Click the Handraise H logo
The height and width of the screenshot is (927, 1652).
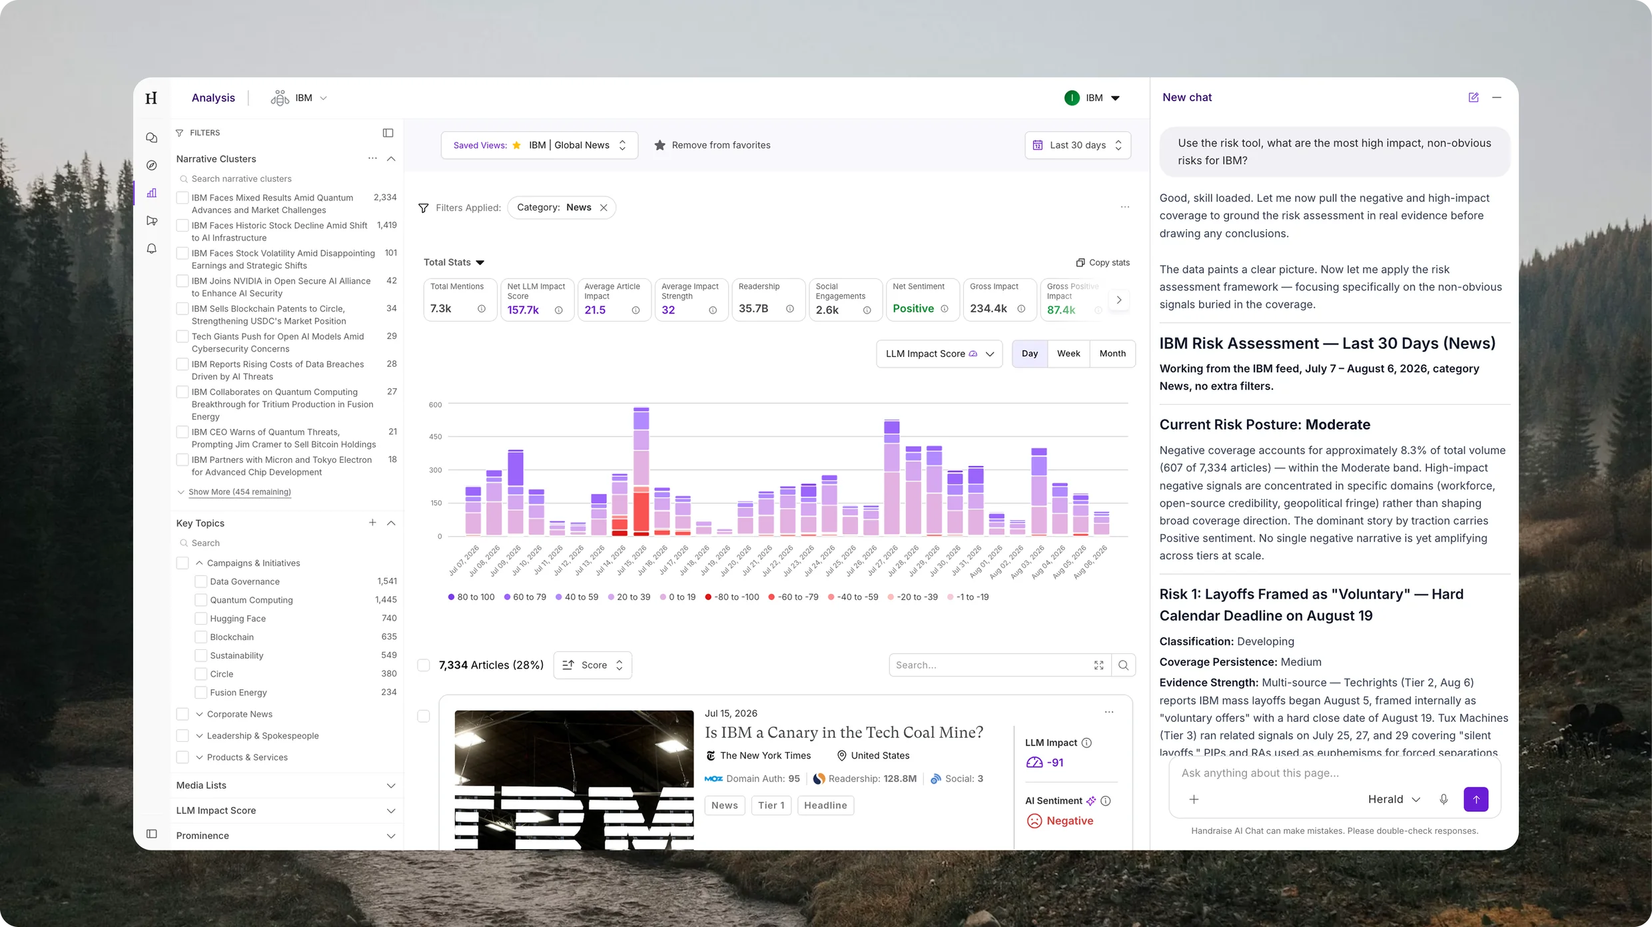[151, 98]
